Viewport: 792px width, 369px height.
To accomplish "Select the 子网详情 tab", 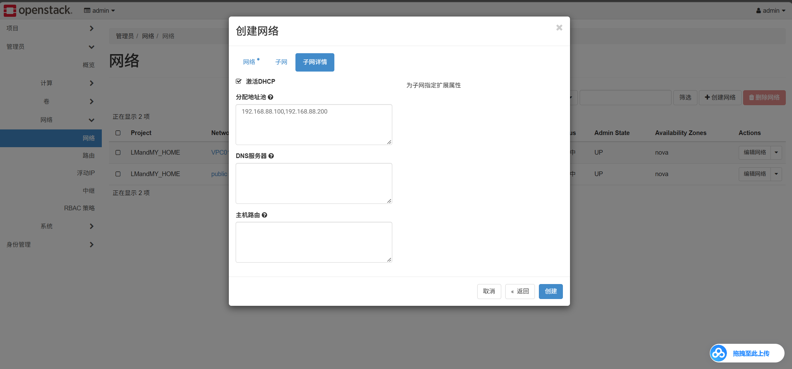I will [315, 62].
